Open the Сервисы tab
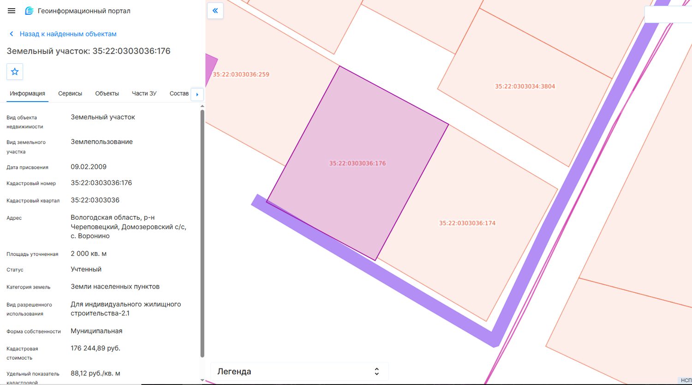This screenshot has height=385, width=692. tap(70, 93)
